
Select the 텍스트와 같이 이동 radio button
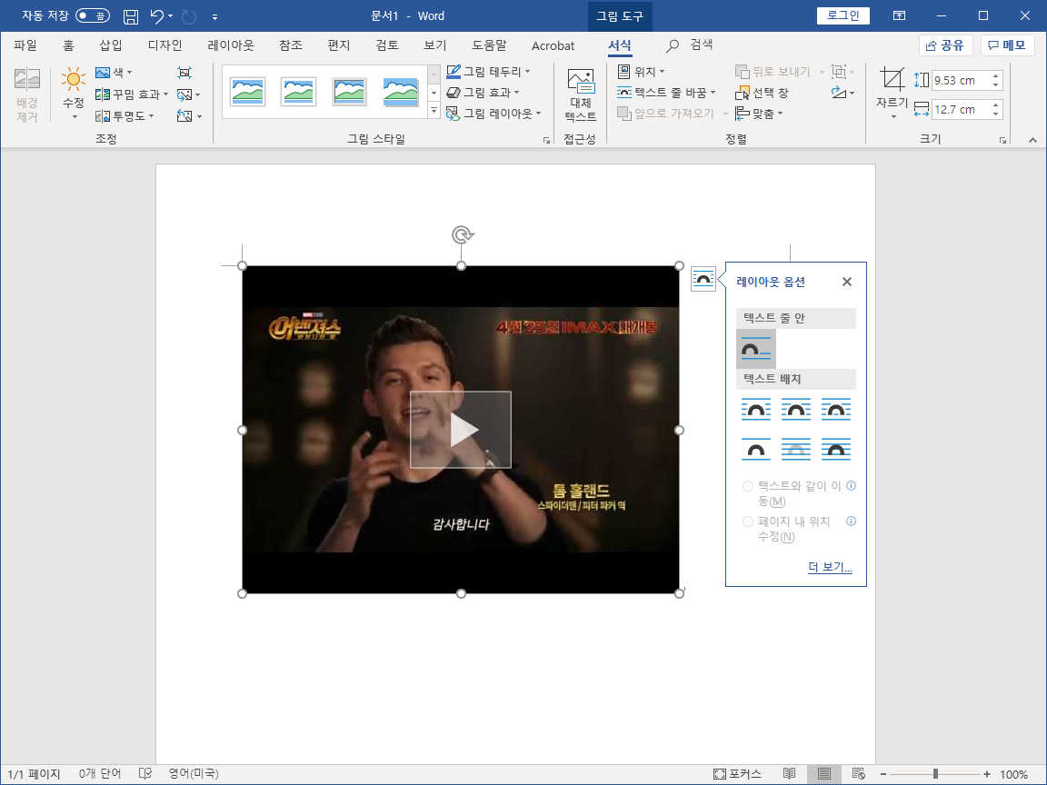748,487
